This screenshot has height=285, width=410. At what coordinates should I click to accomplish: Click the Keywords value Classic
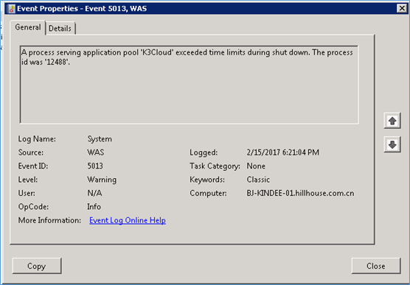coord(258,180)
